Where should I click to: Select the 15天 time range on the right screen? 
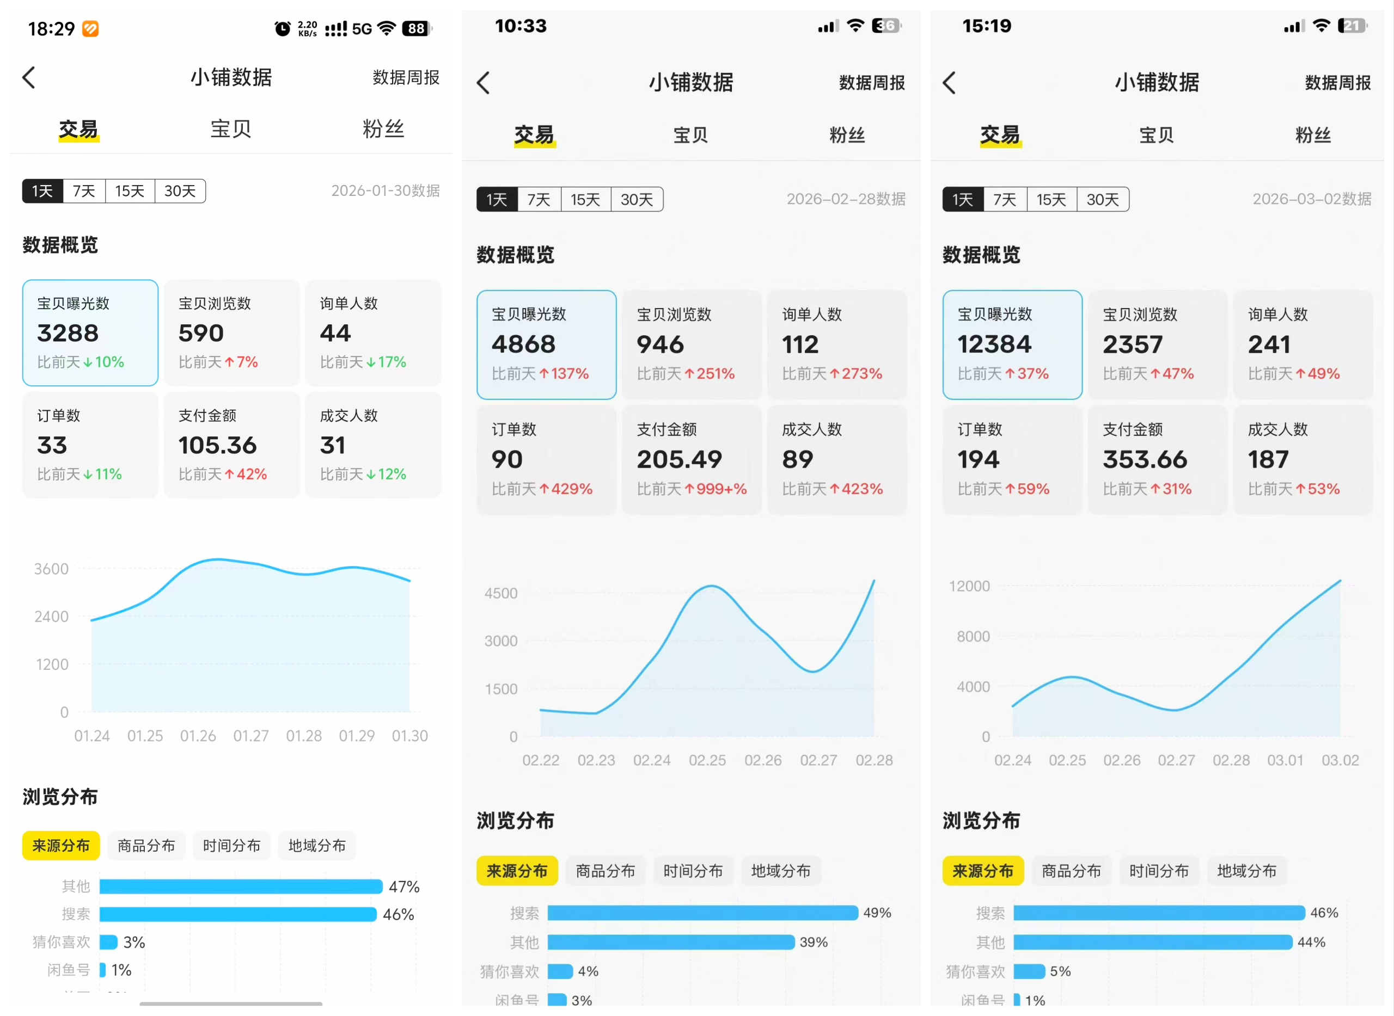[x=1052, y=199]
